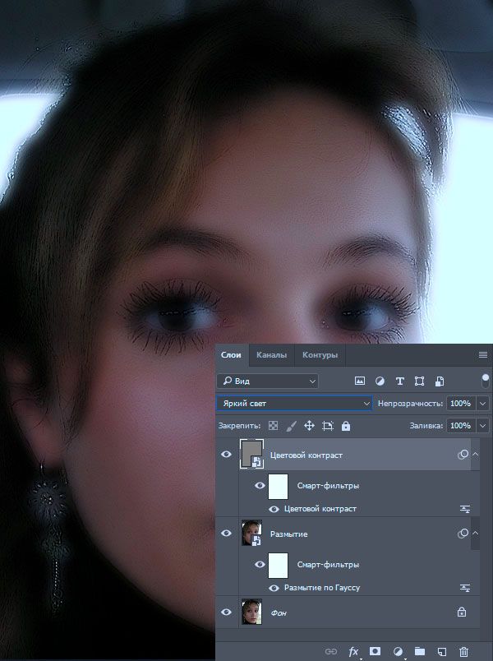
Task: Create new group folder icon
Action: (x=419, y=652)
